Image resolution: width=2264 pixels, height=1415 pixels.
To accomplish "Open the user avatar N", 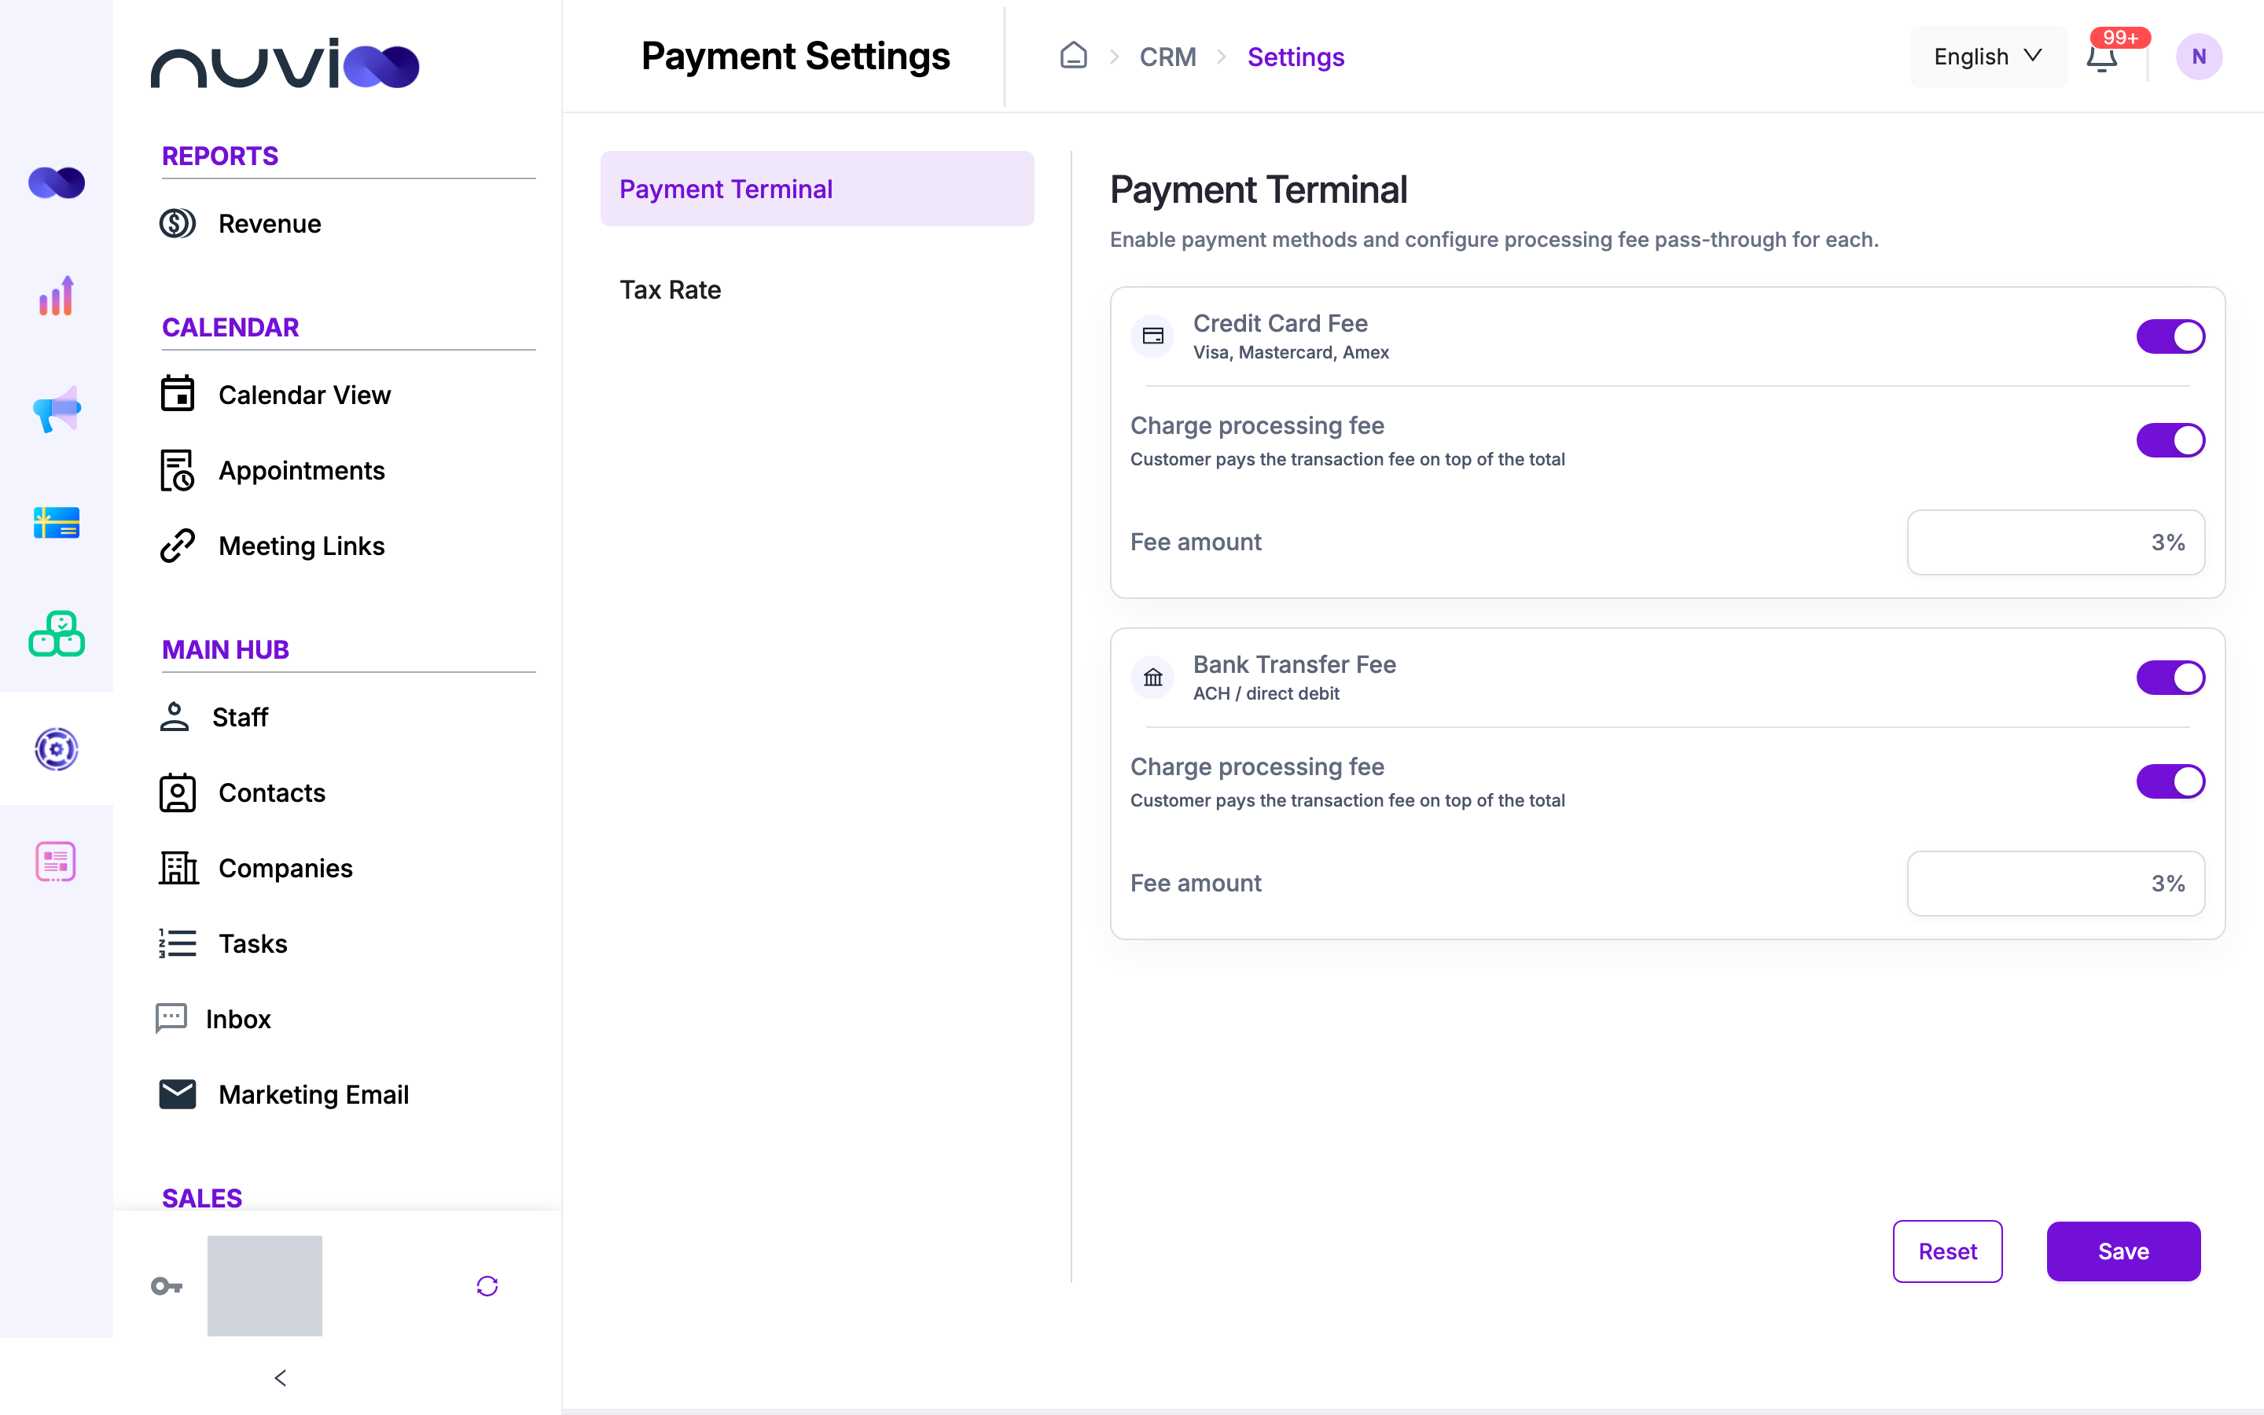I will (x=2199, y=56).
